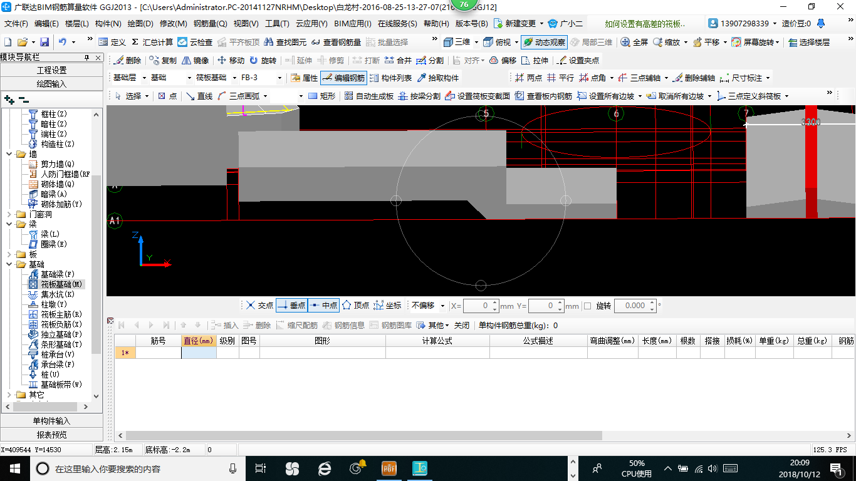Click the rebar table horizontal scrollbar
856x481 pixels.
(363, 435)
